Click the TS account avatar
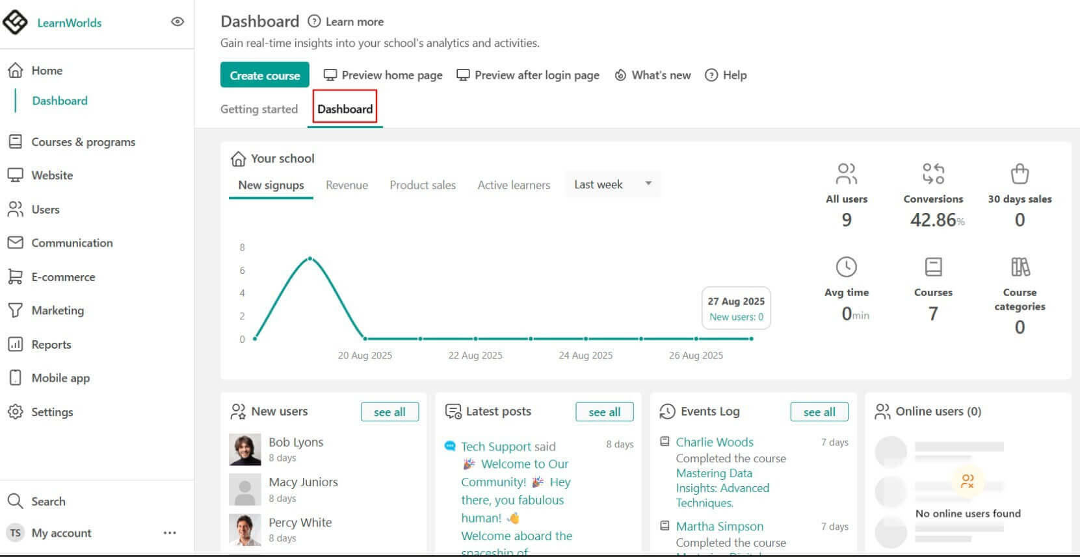1080x557 pixels. point(15,533)
